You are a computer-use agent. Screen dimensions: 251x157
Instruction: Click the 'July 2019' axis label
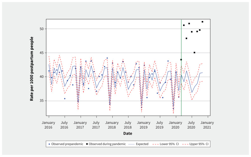point(159,125)
